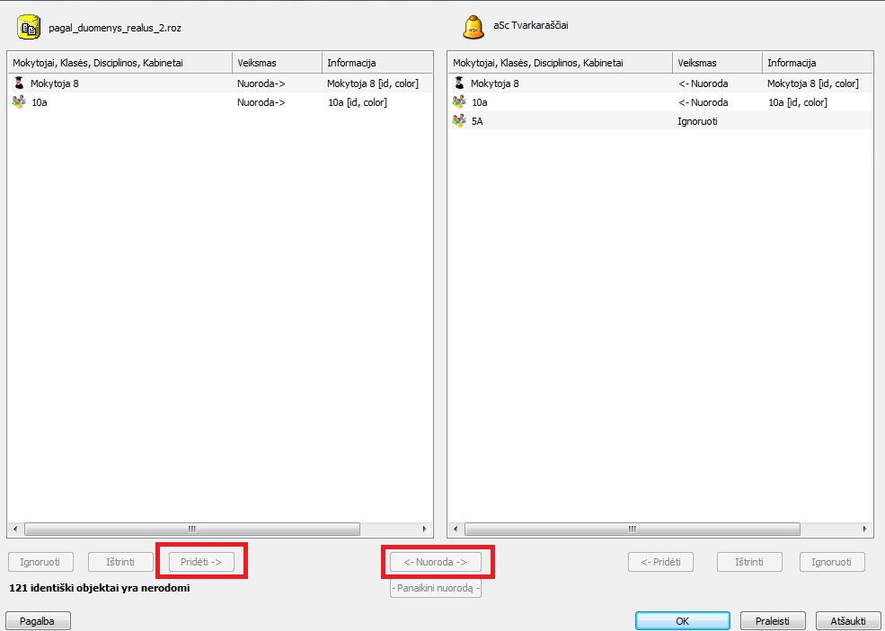Image resolution: width=885 pixels, height=631 pixels.
Task: Select 10a class icon in right list
Action: point(459,102)
